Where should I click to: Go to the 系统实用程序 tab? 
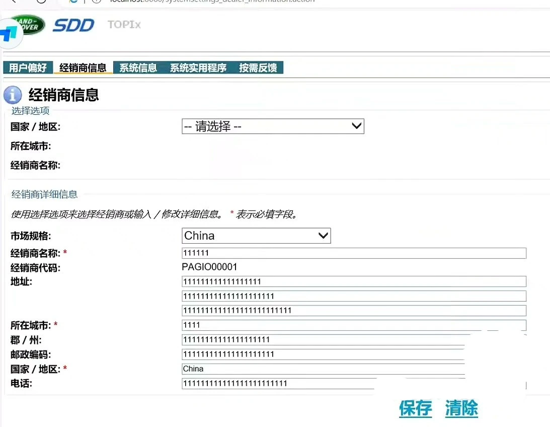(198, 67)
